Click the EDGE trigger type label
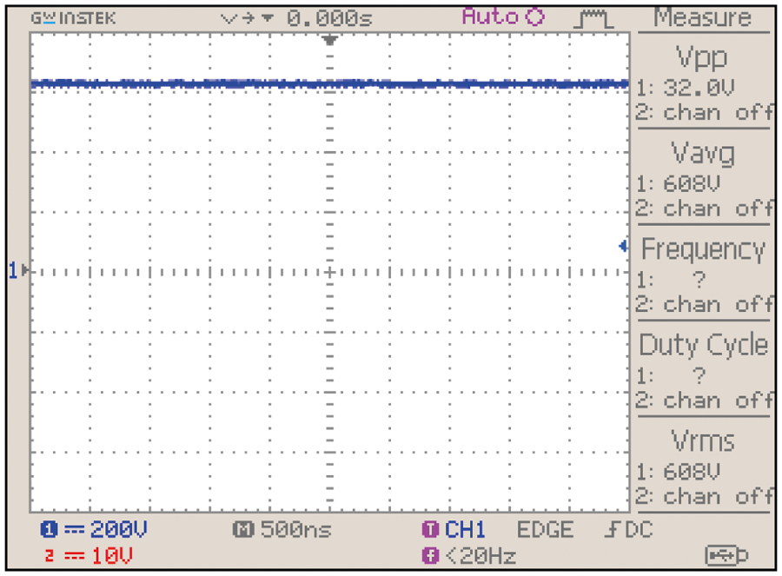This screenshot has width=782, height=576. pos(545,530)
